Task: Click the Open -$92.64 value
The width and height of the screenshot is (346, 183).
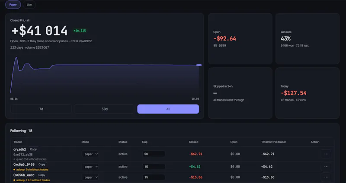Action: 224,38
